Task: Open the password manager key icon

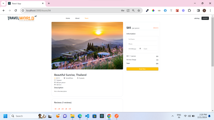Action: 123,10
